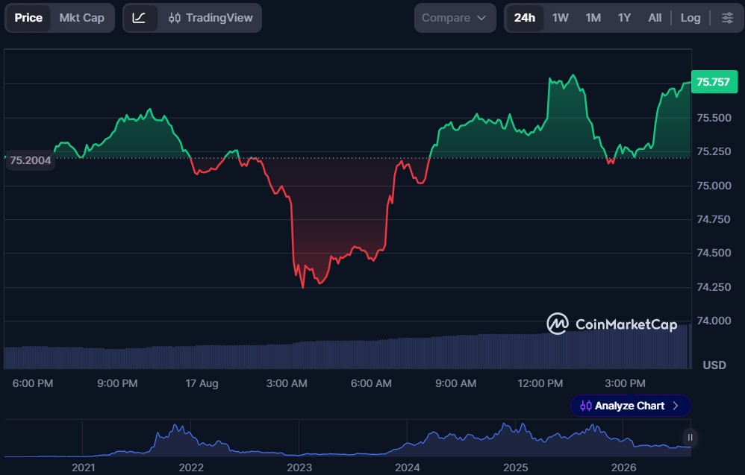Click 2026 on the history navigator
Screen dimensions: 745x475
click(623, 468)
